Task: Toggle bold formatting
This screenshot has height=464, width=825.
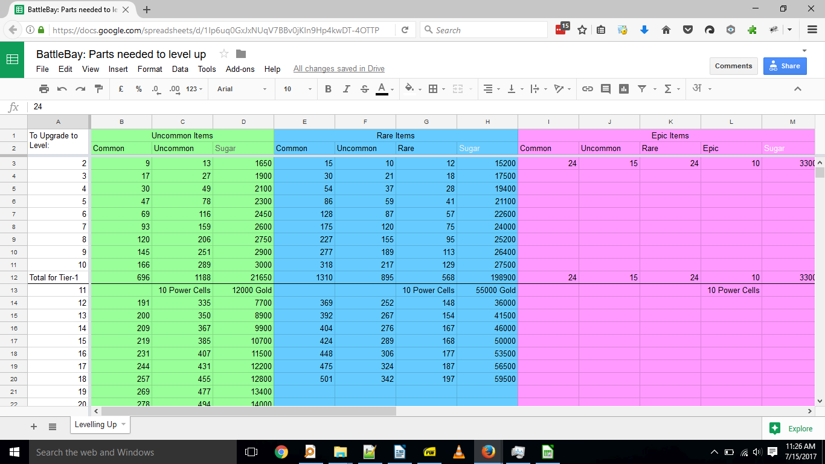Action: pos(328,89)
